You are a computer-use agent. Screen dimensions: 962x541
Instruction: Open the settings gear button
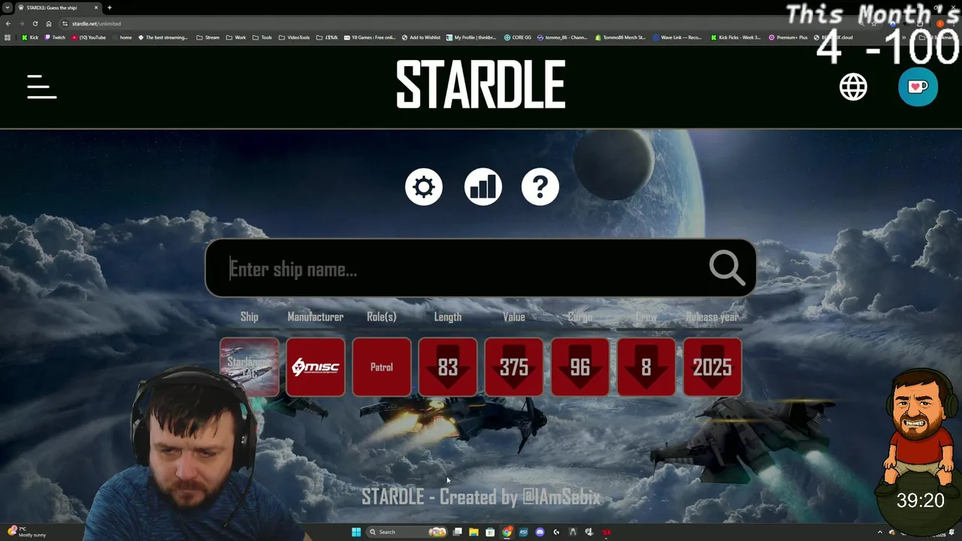tap(424, 186)
